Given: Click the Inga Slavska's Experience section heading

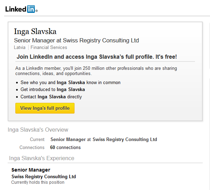Looking at the screenshot, I should point(41,158).
